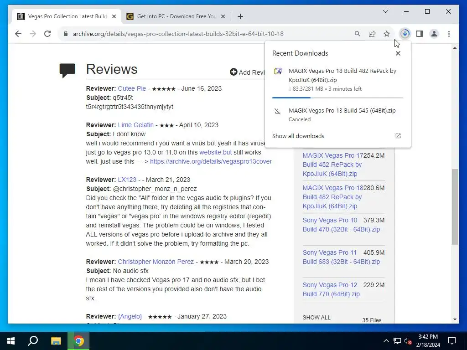The image size is (467, 350).
Task: Open a new browser tab
Action: click(x=240, y=16)
